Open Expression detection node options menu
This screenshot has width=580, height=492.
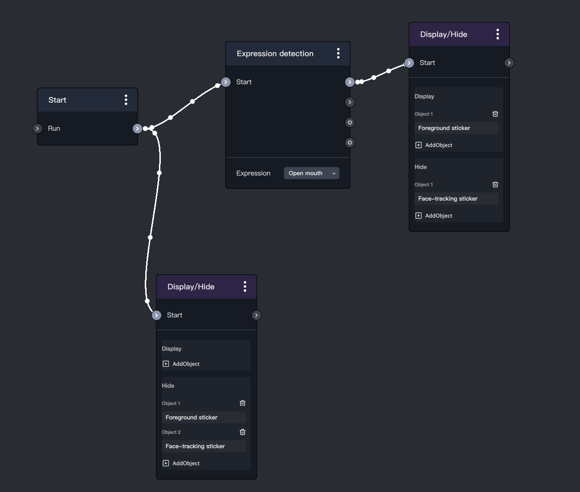(x=338, y=53)
